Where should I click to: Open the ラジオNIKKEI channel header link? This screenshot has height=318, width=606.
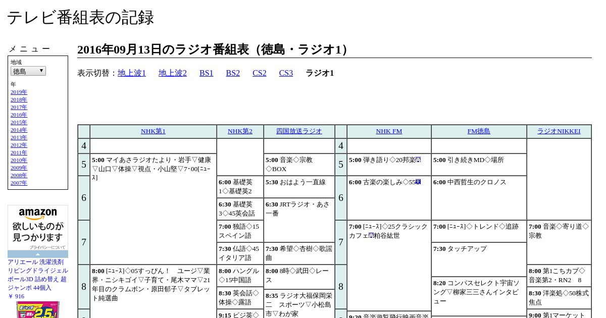point(559,131)
